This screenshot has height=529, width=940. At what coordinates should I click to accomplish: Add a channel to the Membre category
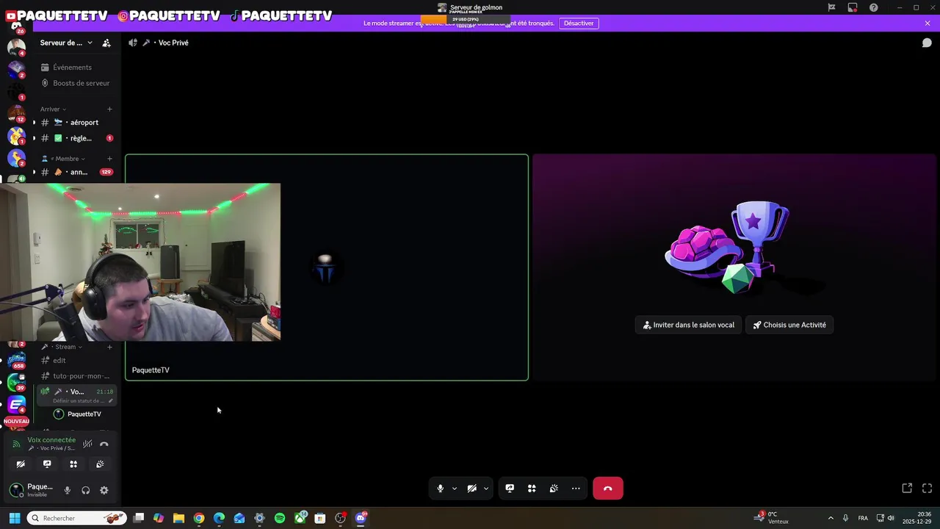tap(109, 159)
